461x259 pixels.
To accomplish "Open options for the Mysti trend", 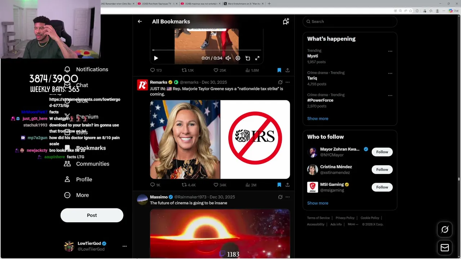I will point(390,51).
